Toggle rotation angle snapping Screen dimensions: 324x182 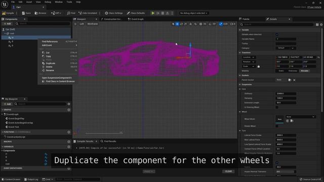pyautogui.click(x=210, y=24)
